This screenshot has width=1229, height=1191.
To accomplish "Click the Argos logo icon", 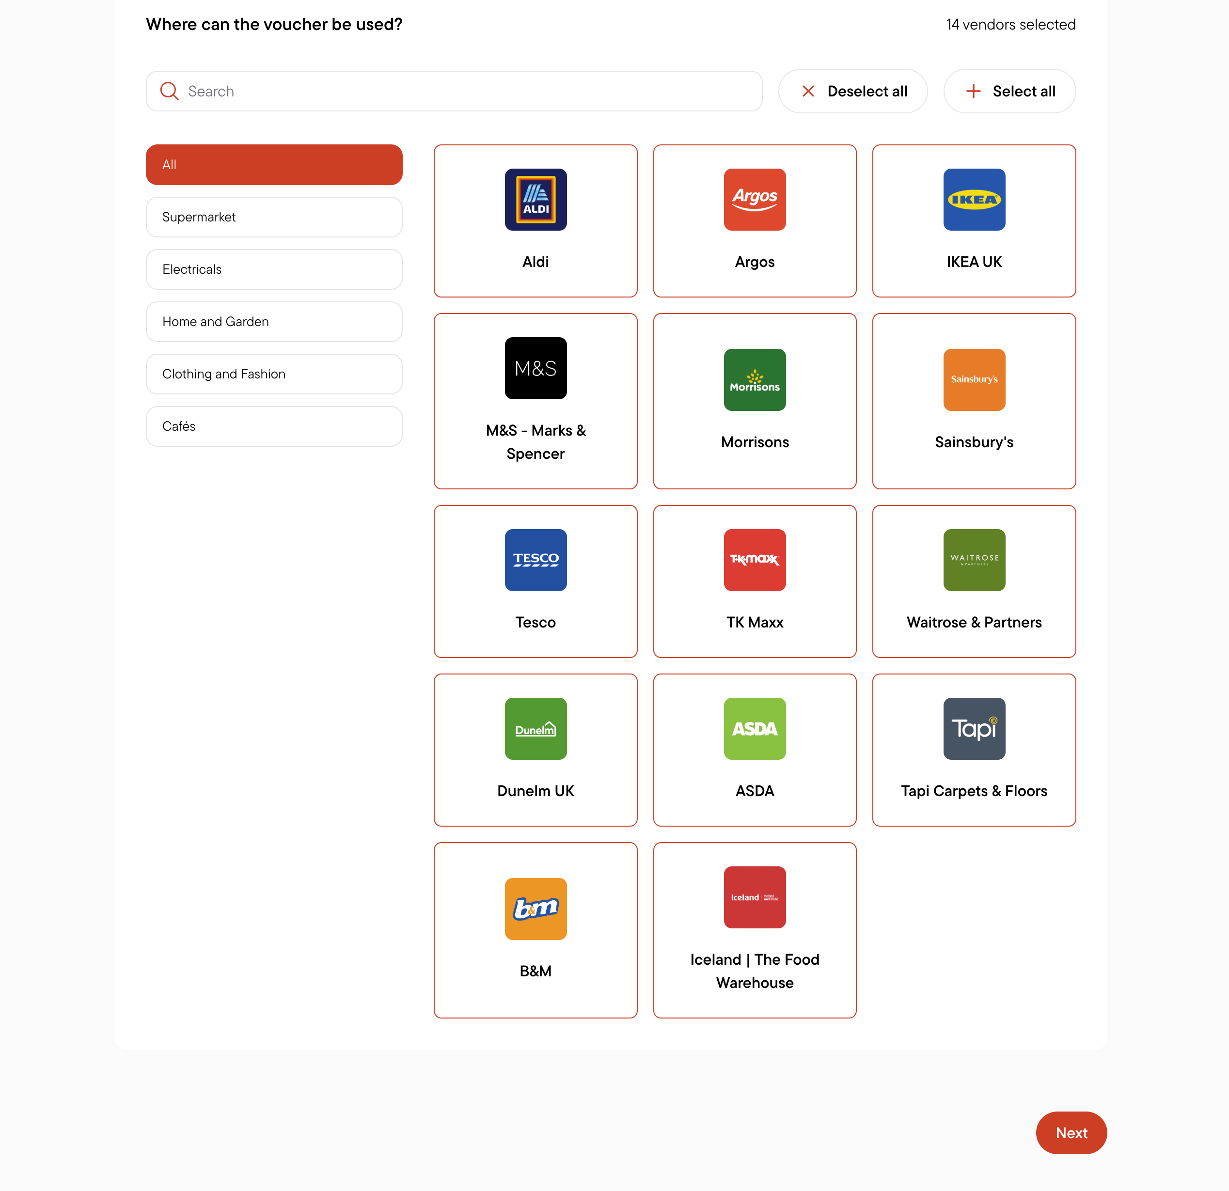I will pyautogui.click(x=755, y=199).
